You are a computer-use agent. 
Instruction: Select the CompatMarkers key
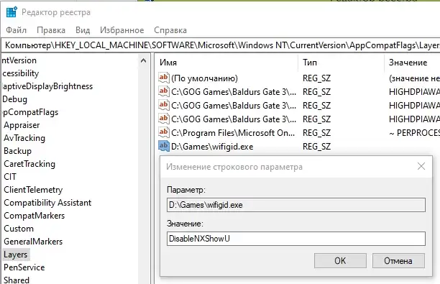pos(35,216)
